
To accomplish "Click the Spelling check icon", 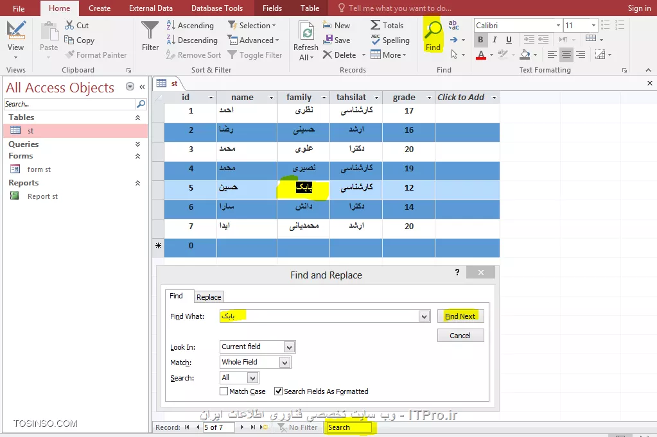I will click(376, 40).
